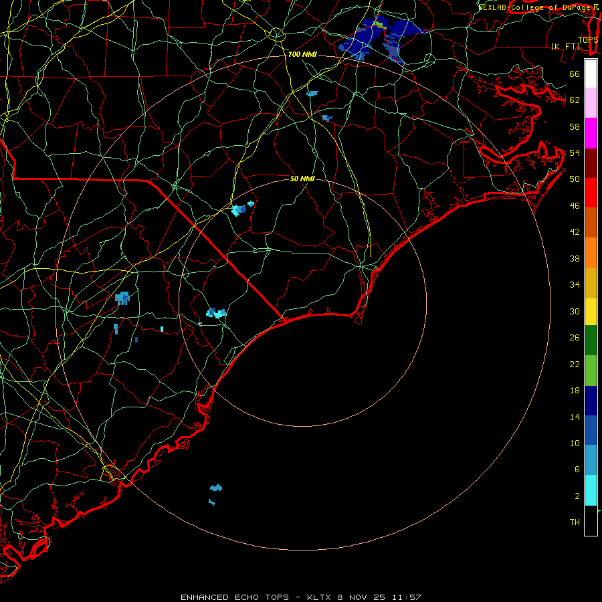Click the legend value 38
602x602 pixels.
tap(575, 258)
